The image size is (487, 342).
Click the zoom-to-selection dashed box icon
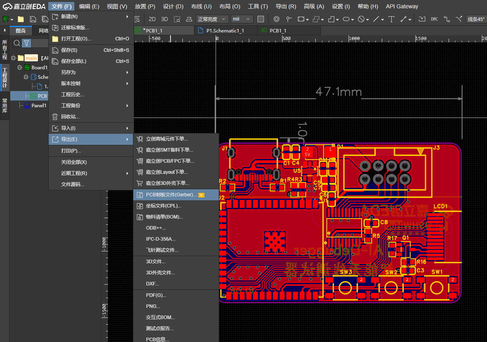[177, 19]
